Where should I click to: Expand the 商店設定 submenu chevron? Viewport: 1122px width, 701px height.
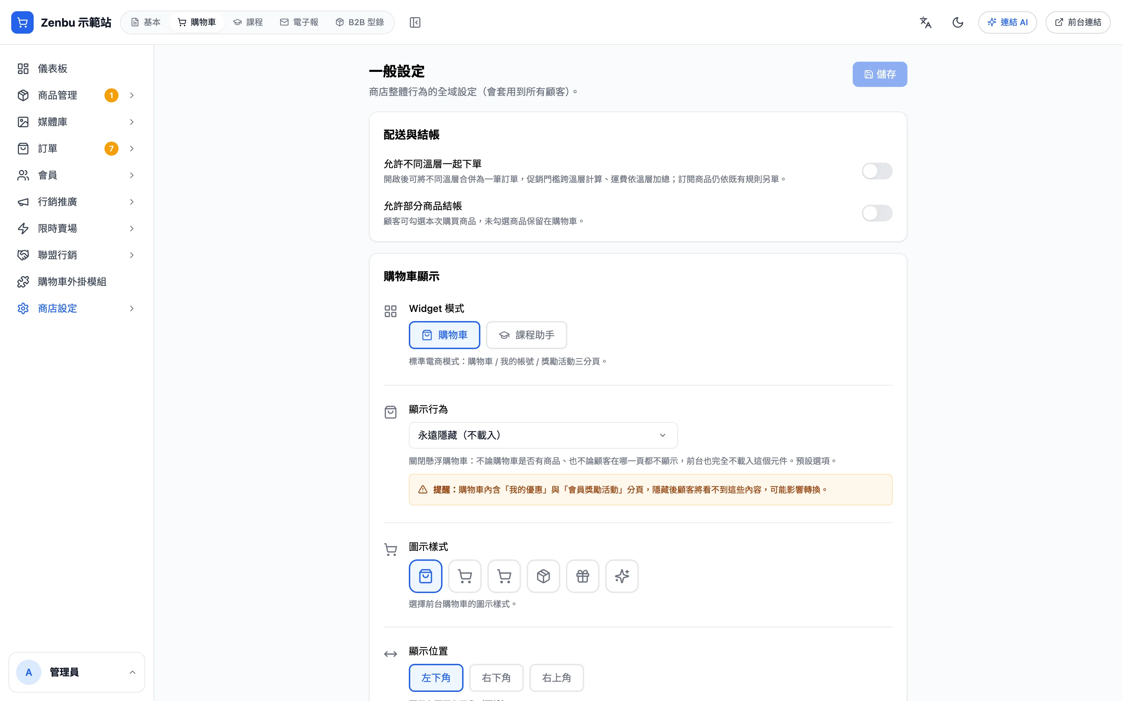pos(132,308)
